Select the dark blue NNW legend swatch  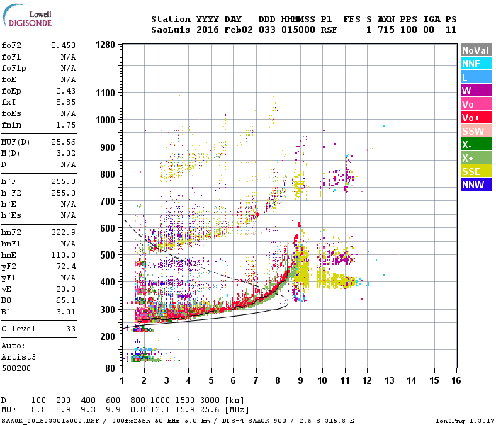[476, 185]
